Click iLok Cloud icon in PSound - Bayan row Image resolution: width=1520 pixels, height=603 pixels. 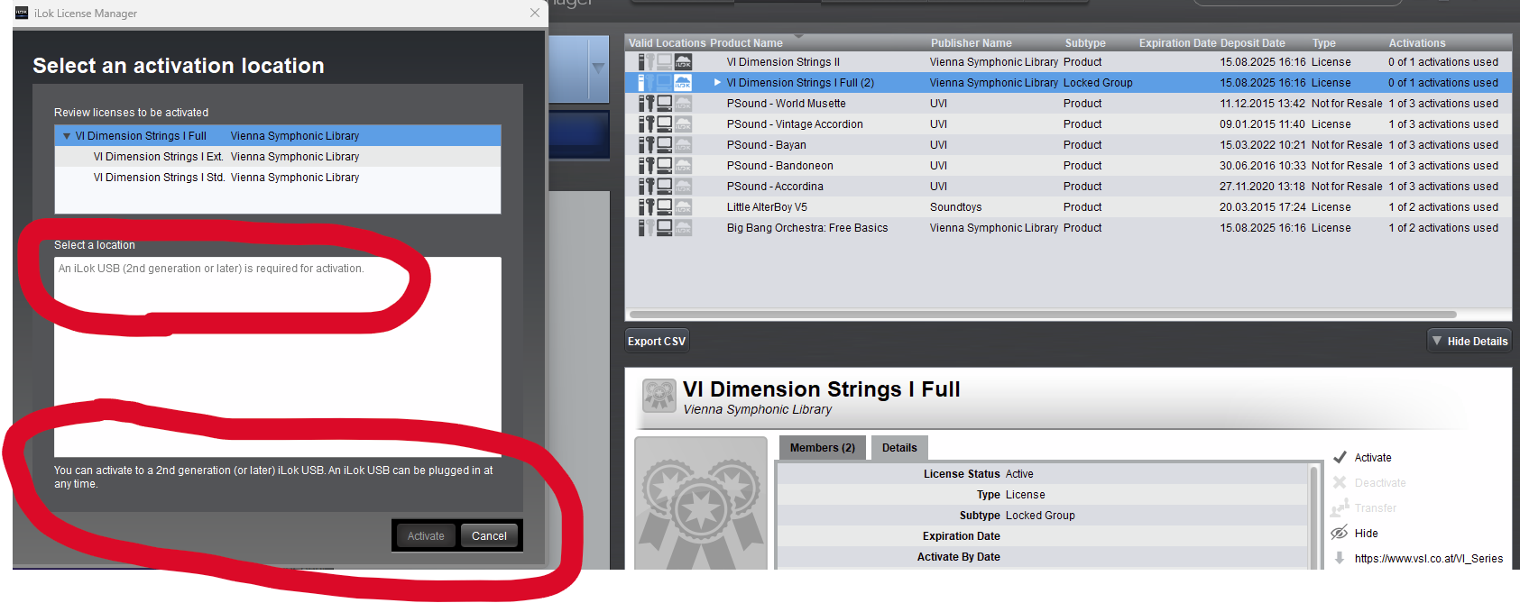[x=683, y=145]
